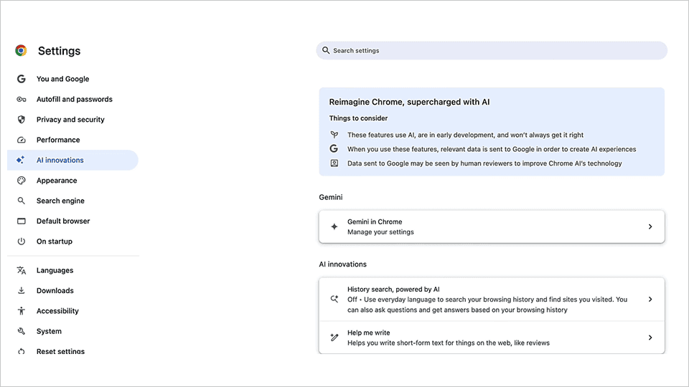Select the AI innovations sidebar item
The width and height of the screenshot is (689, 387).
(x=73, y=160)
